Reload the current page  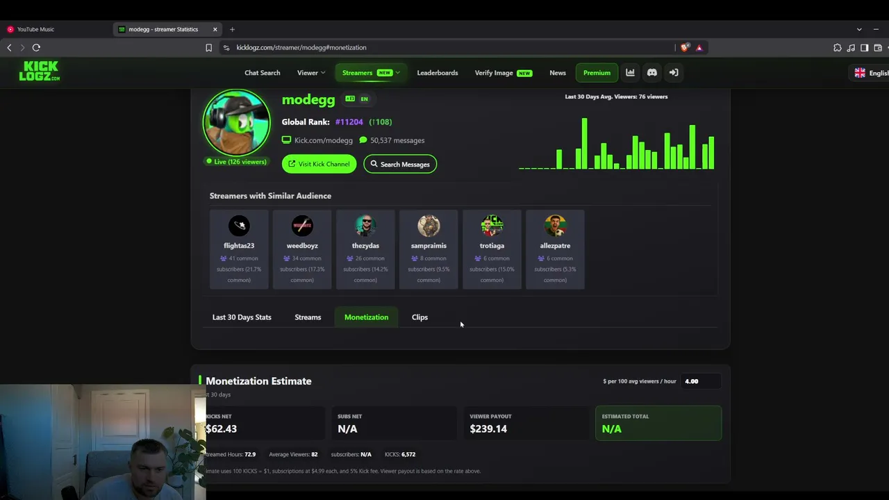36,47
